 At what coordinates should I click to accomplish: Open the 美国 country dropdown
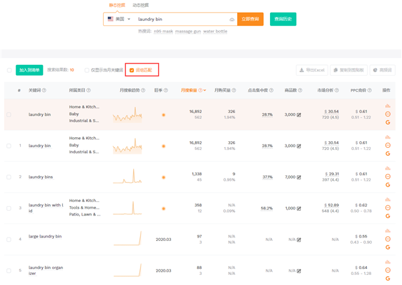tap(119, 19)
